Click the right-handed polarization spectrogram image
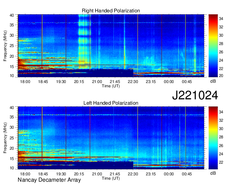The width and height of the screenshot is (227, 184). click(111, 46)
